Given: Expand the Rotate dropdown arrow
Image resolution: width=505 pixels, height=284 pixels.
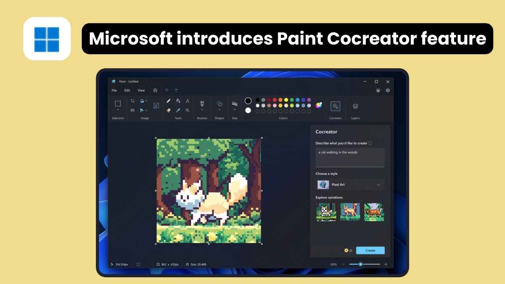Looking at the screenshot, I should pyautogui.click(x=146, y=101).
